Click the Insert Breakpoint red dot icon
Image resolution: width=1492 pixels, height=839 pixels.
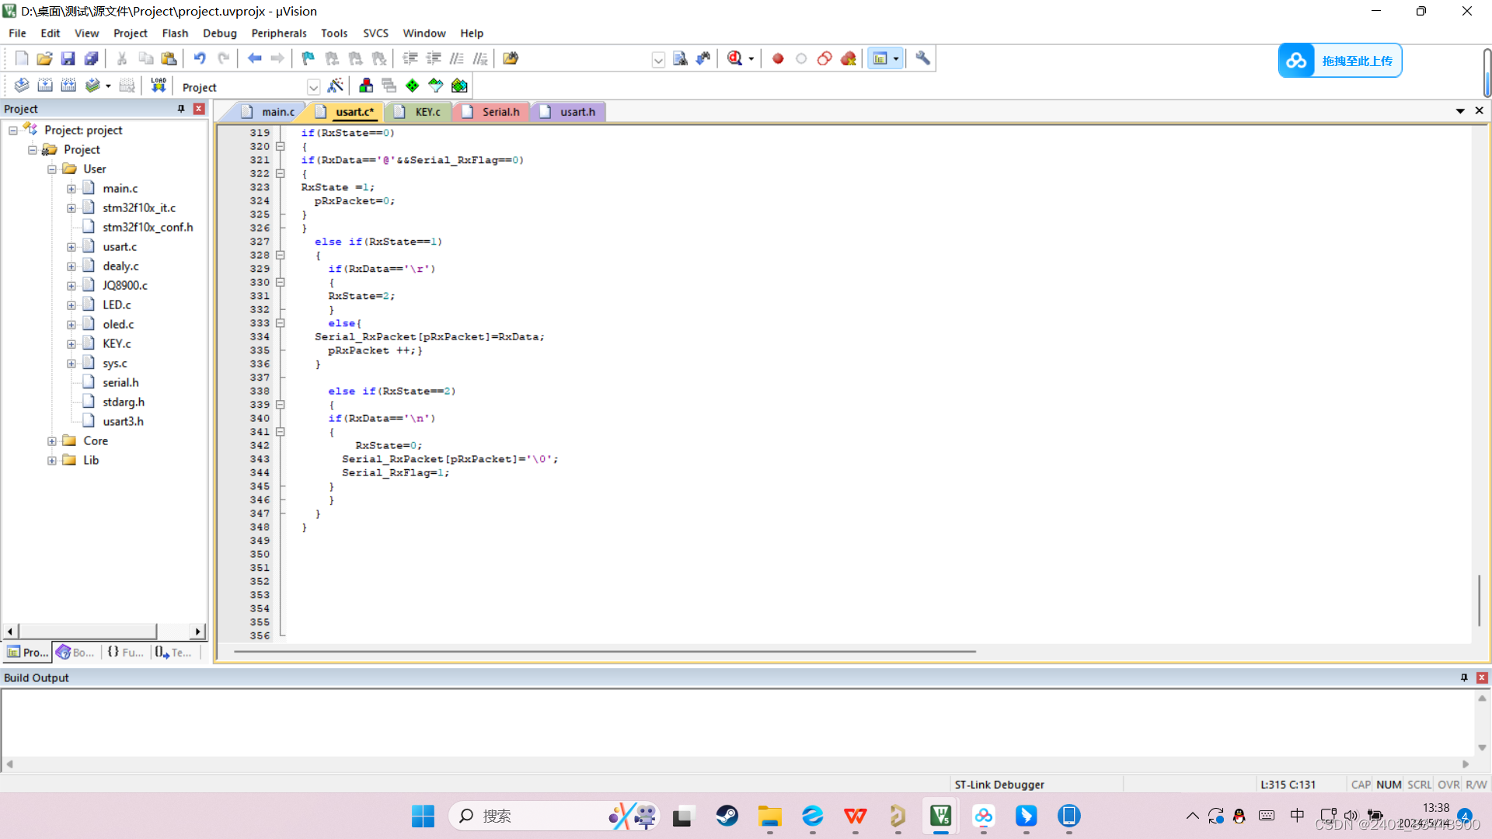click(x=778, y=58)
